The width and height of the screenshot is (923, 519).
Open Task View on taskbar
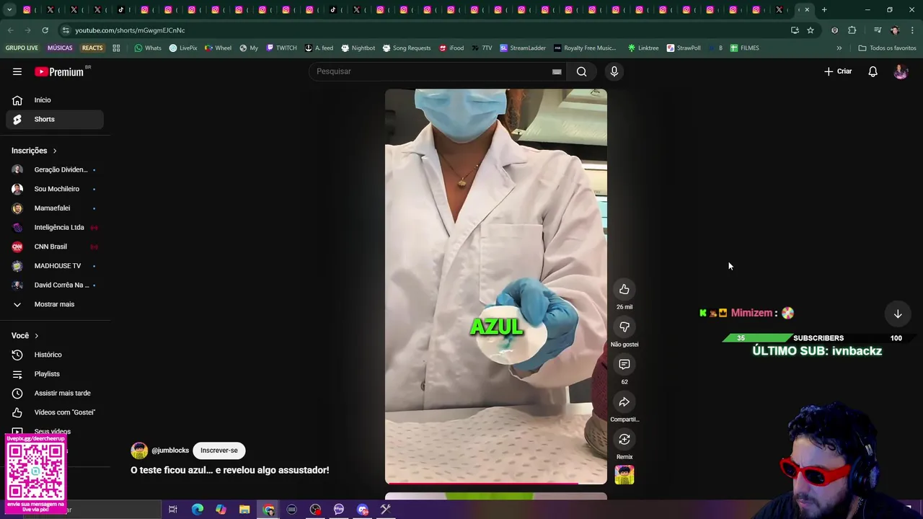pyautogui.click(x=173, y=510)
